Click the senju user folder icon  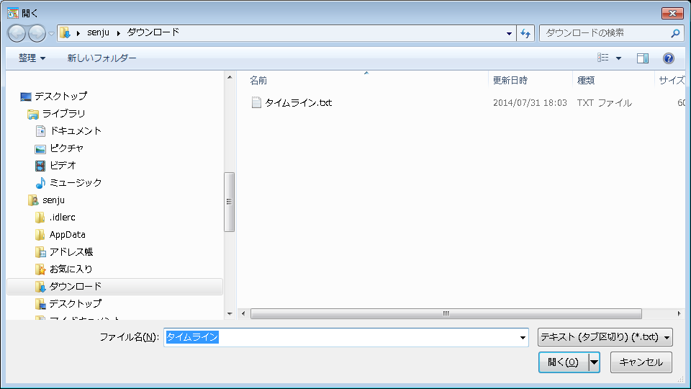(33, 200)
